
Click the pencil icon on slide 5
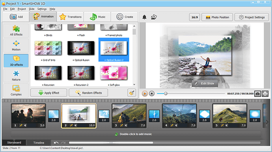tap(222, 125)
